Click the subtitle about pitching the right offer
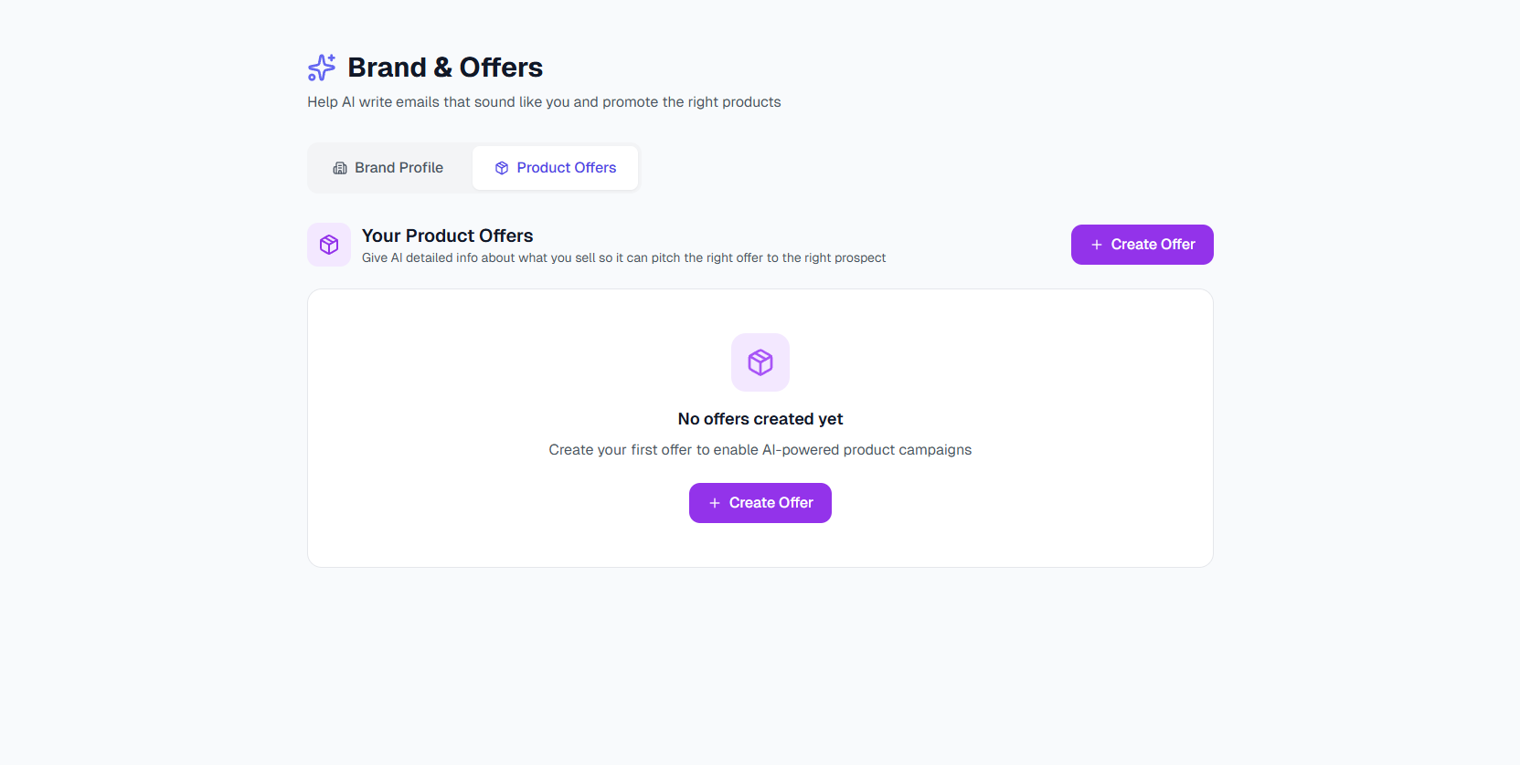This screenshot has height=765, width=1520. (622, 257)
